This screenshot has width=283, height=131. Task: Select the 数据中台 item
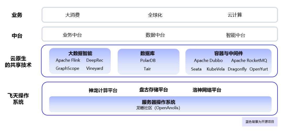[155, 35]
